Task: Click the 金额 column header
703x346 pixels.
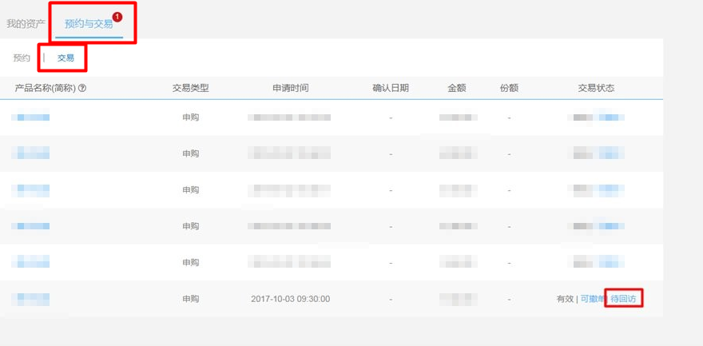Action: (x=457, y=88)
